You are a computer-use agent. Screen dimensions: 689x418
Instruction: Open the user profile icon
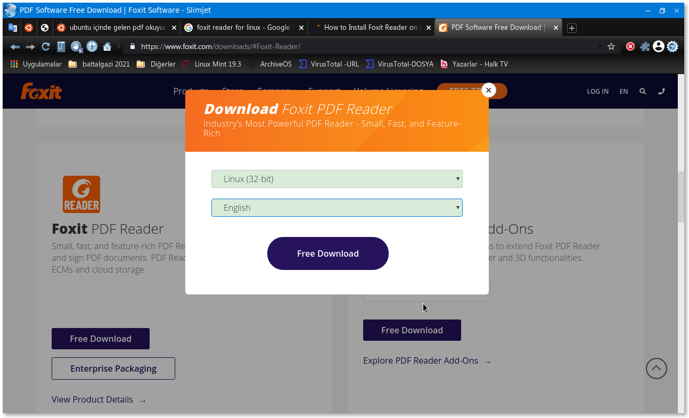point(659,46)
